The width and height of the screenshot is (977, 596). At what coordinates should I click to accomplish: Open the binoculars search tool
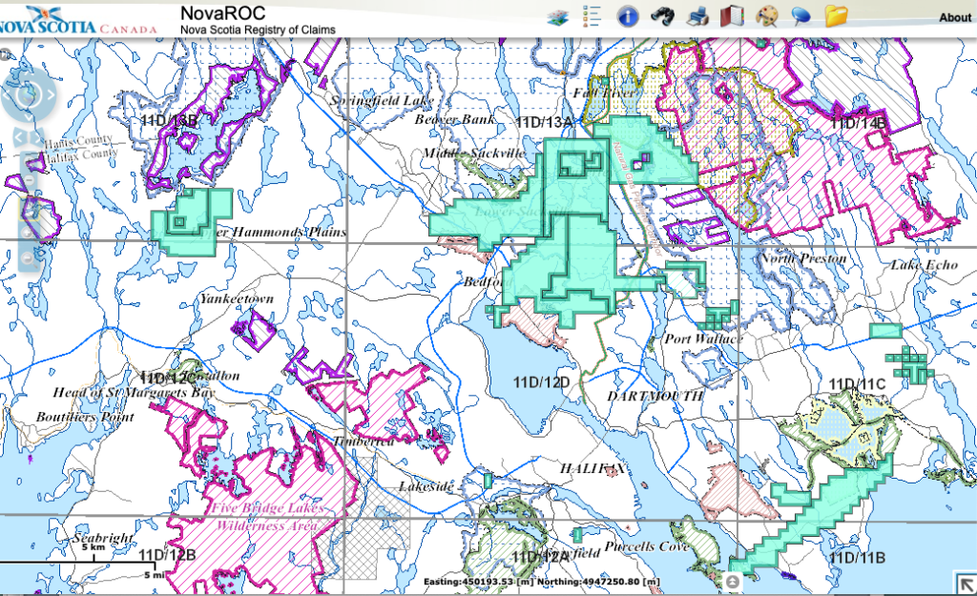click(x=662, y=16)
